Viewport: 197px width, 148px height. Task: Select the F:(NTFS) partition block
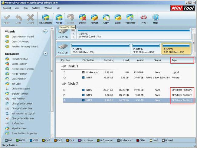146,49
